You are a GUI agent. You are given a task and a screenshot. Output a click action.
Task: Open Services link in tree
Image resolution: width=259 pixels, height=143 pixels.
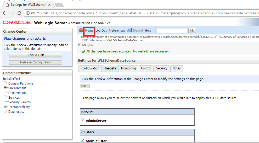coord(14,97)
